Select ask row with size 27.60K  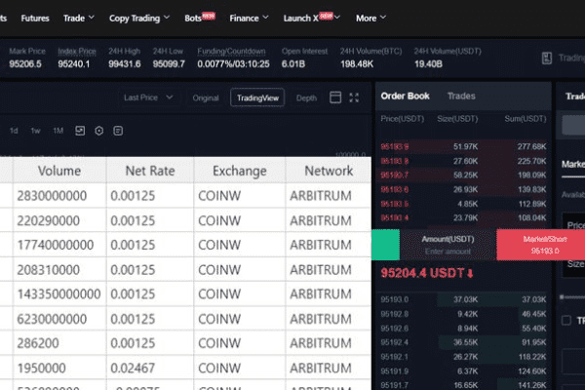point(463,161)
